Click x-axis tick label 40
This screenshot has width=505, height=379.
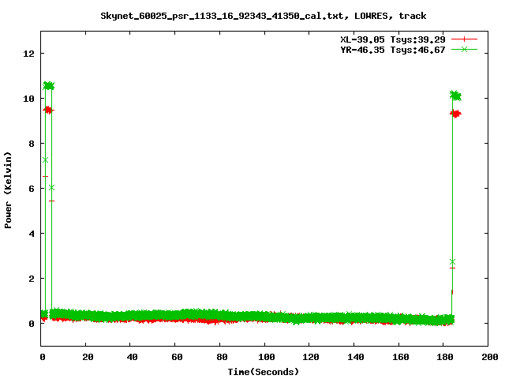[x=132, y=357]
